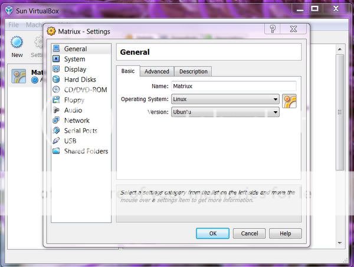Image resolution: width=354 pixels, height=267 pixels.
Task: Click the Matriux VM icon in VirtualBox list
Action: pos(19,76)
